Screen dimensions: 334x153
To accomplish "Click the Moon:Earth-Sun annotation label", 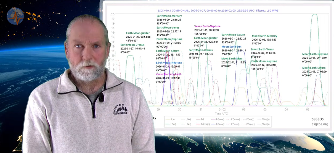I will [231, 47].
